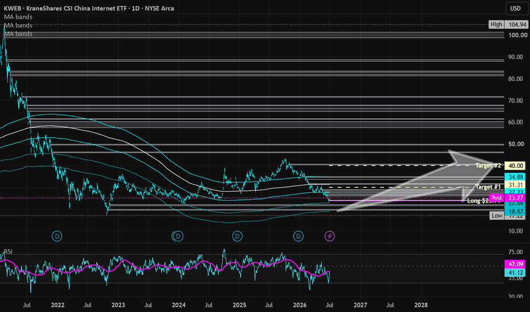Select the Target #2 line label

pos(488,166)
